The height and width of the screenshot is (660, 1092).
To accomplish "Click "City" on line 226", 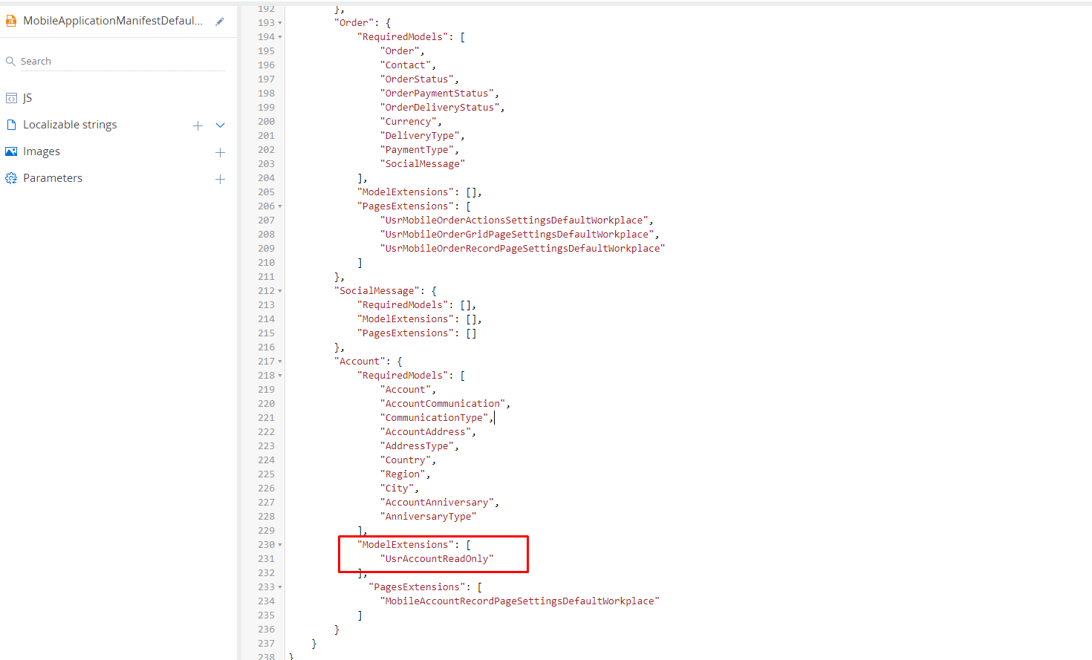I will [x=397, y=489].
